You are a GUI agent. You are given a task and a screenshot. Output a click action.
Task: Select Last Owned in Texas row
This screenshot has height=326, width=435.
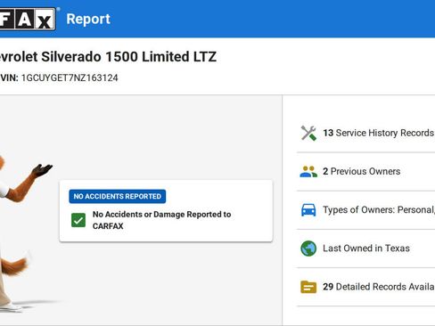(x=365, y=249)
